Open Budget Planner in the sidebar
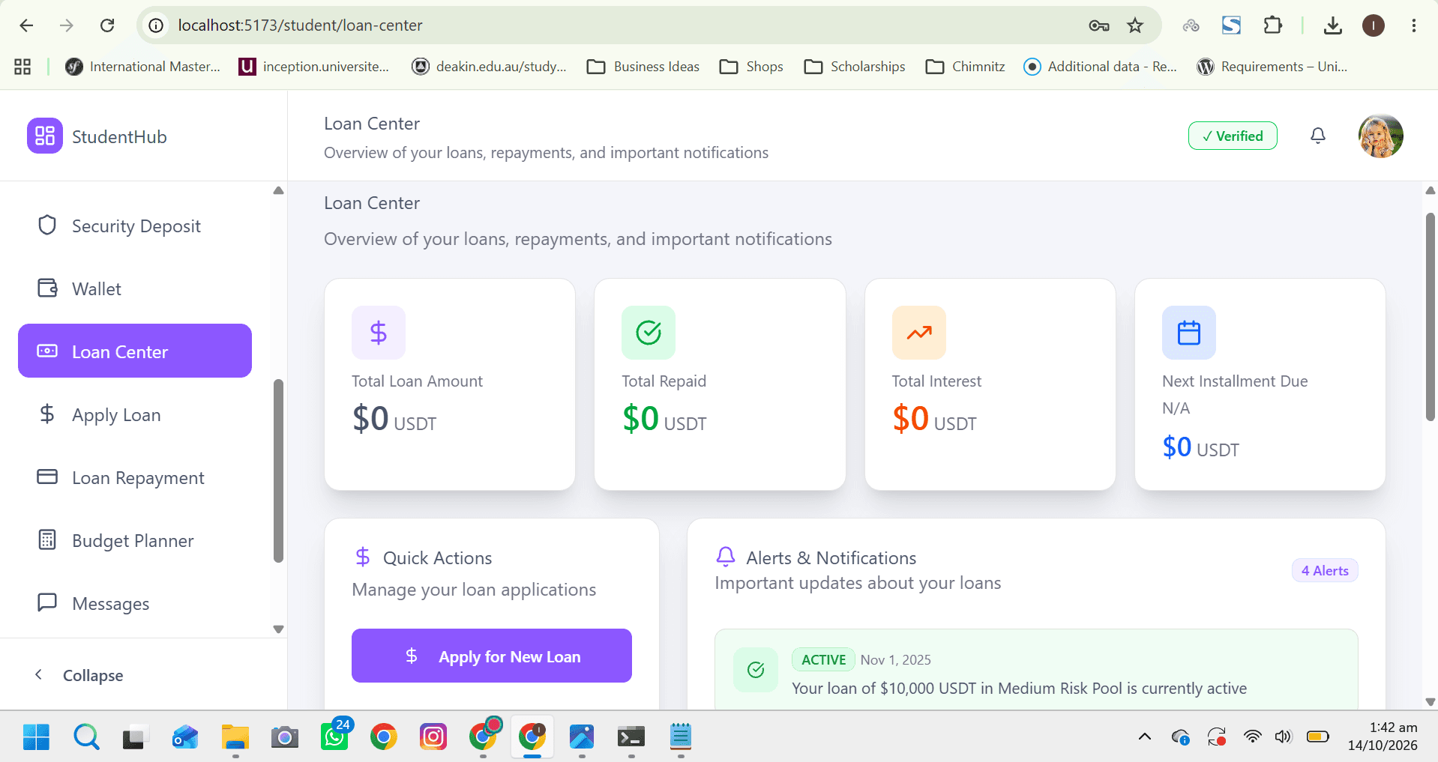Screen dimensions: 1438x762 click(x=135, y=540)
